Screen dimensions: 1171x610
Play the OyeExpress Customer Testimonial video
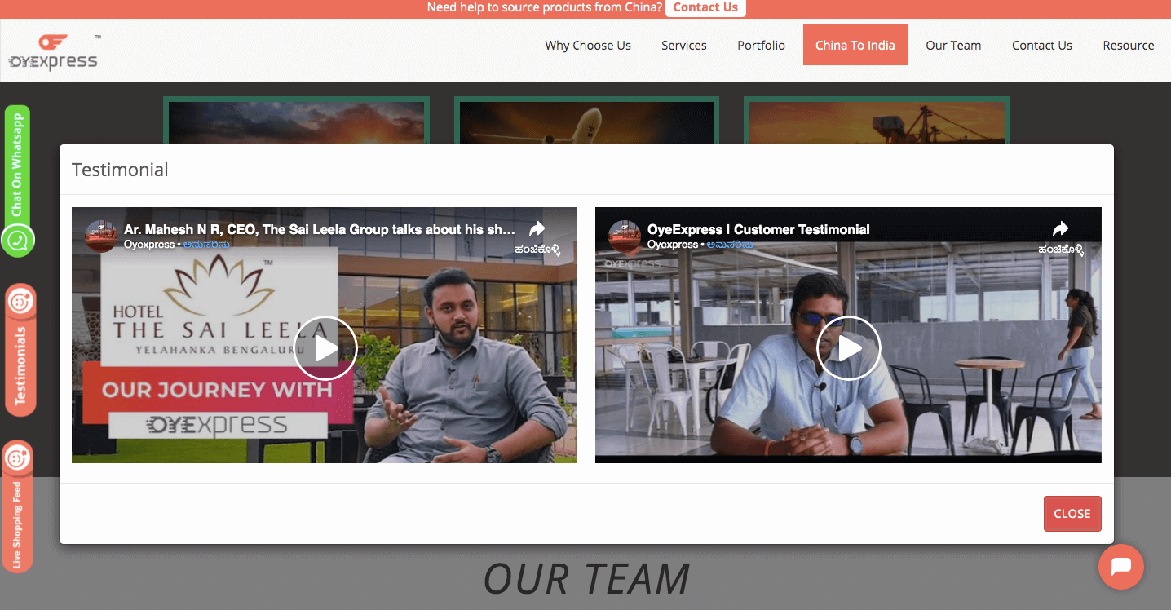848,348
